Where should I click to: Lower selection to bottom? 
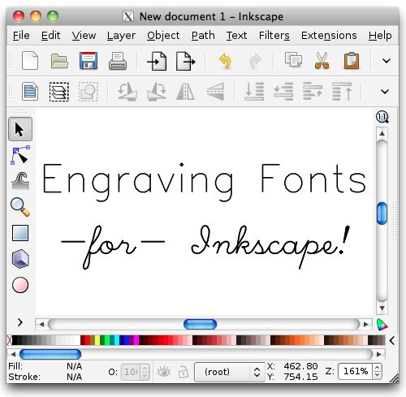(x=254, y=92)
